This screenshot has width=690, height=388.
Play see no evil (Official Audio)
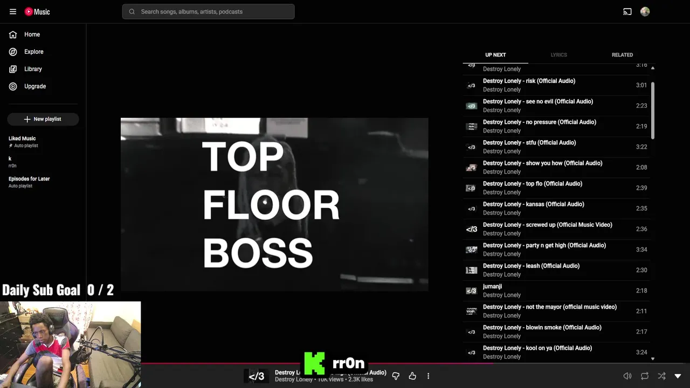point(556,106)
